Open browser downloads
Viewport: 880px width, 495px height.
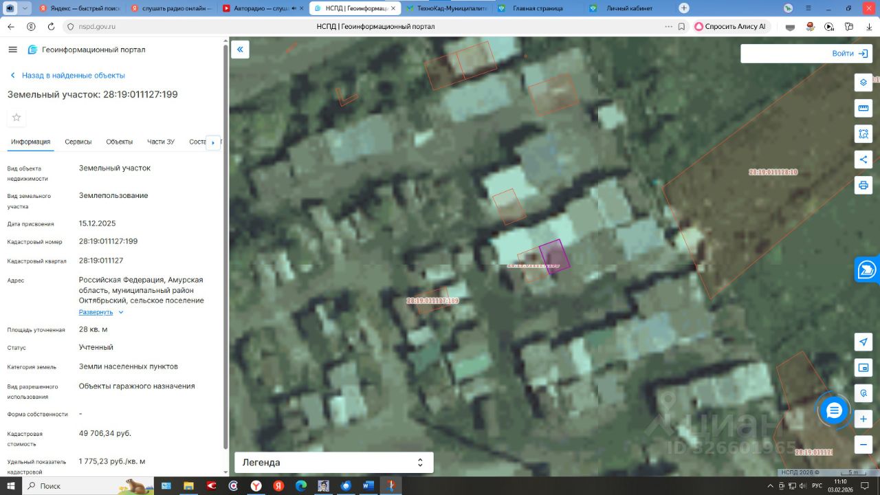pos(869,27)
